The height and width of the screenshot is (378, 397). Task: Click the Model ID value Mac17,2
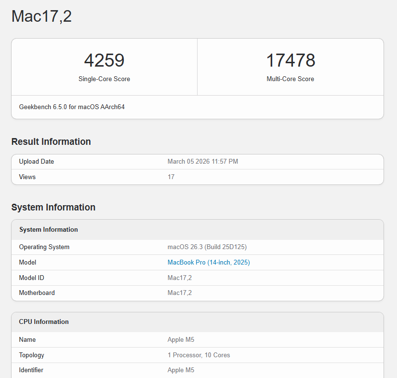point(179,278)
